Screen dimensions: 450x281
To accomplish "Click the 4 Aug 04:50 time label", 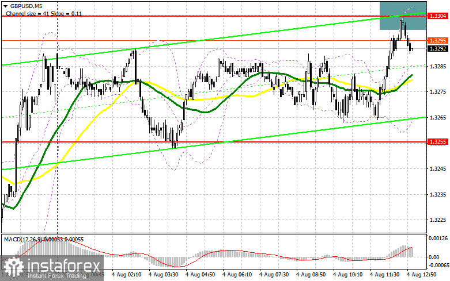I will click(201, 275).
